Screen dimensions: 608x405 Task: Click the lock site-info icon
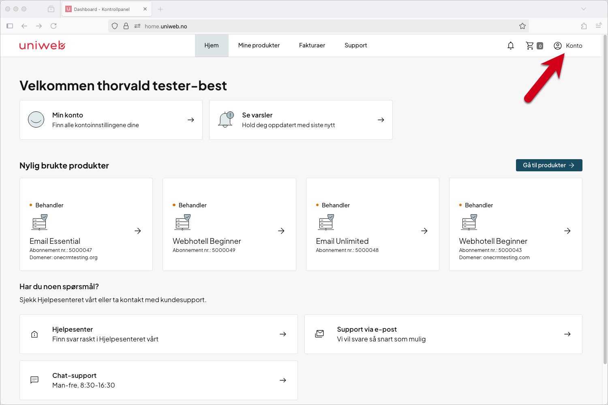click(x=126, y=26)
